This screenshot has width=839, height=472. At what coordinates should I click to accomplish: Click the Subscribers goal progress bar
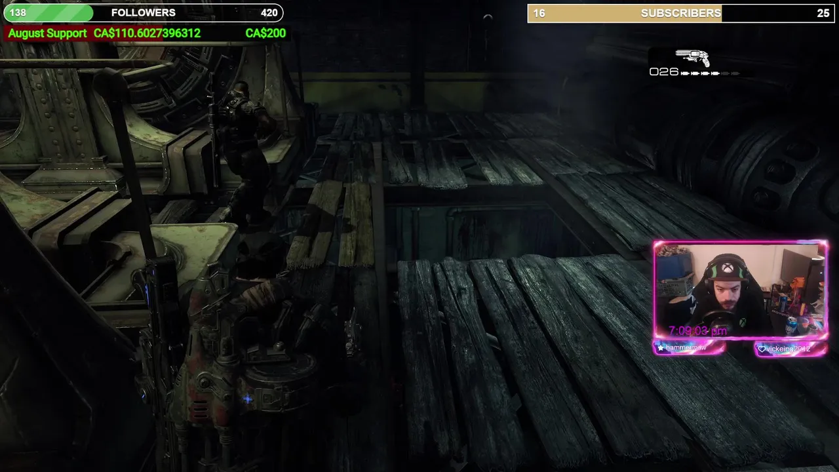point(681,13)
